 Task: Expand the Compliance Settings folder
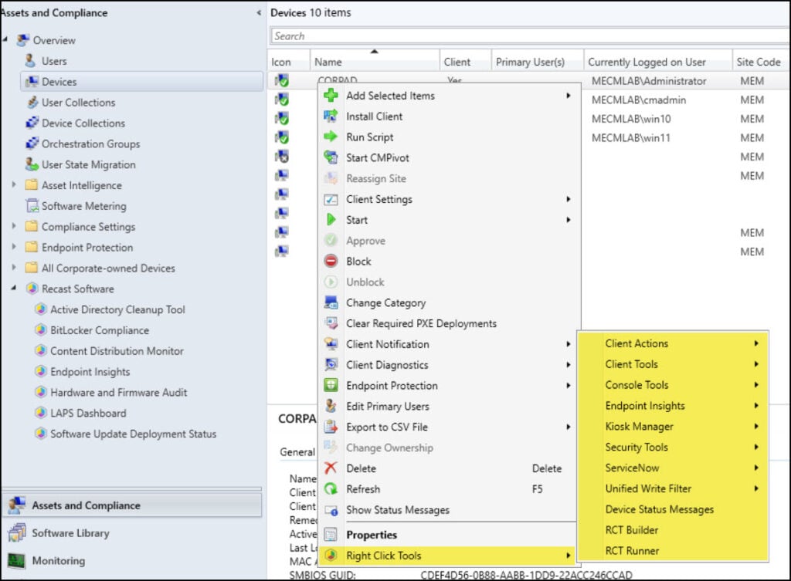click(x=14, y=226)
